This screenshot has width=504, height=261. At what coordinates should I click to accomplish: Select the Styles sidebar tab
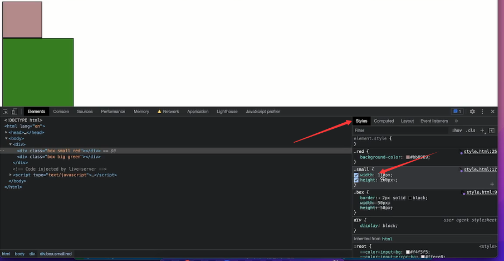pyautogui.click(x=361, y=121)
